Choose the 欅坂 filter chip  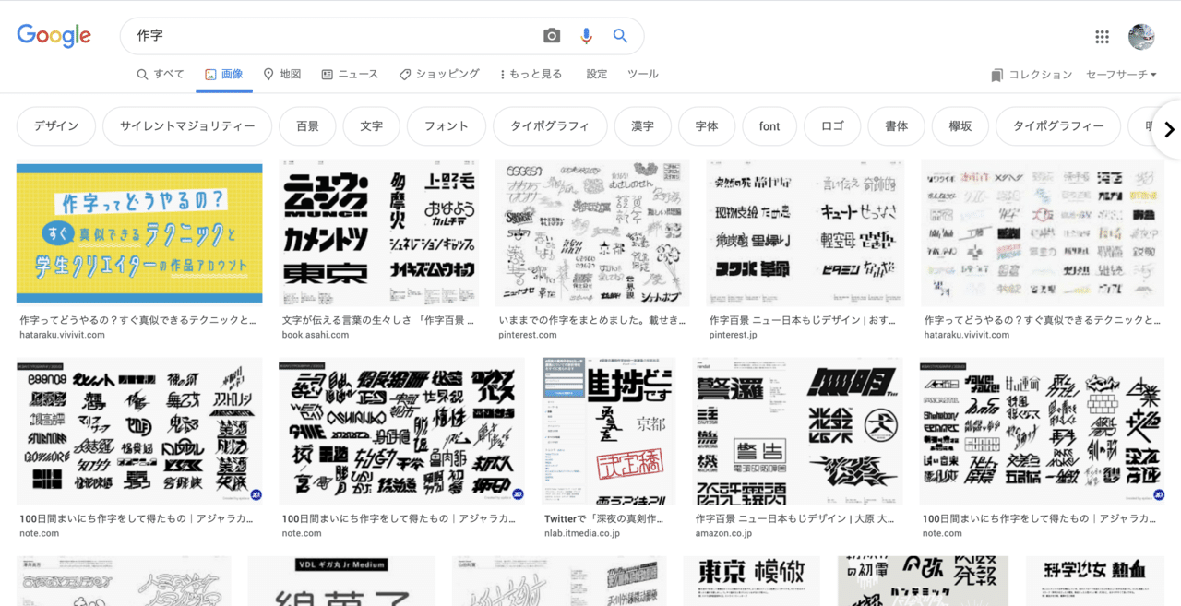tap(960, 126)
